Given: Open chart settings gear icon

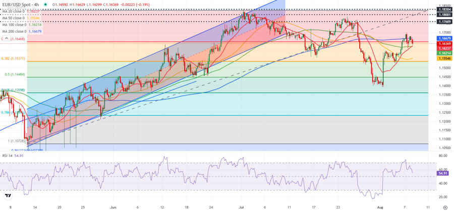Looking at the screenshot, I should [x=445, y=207].
